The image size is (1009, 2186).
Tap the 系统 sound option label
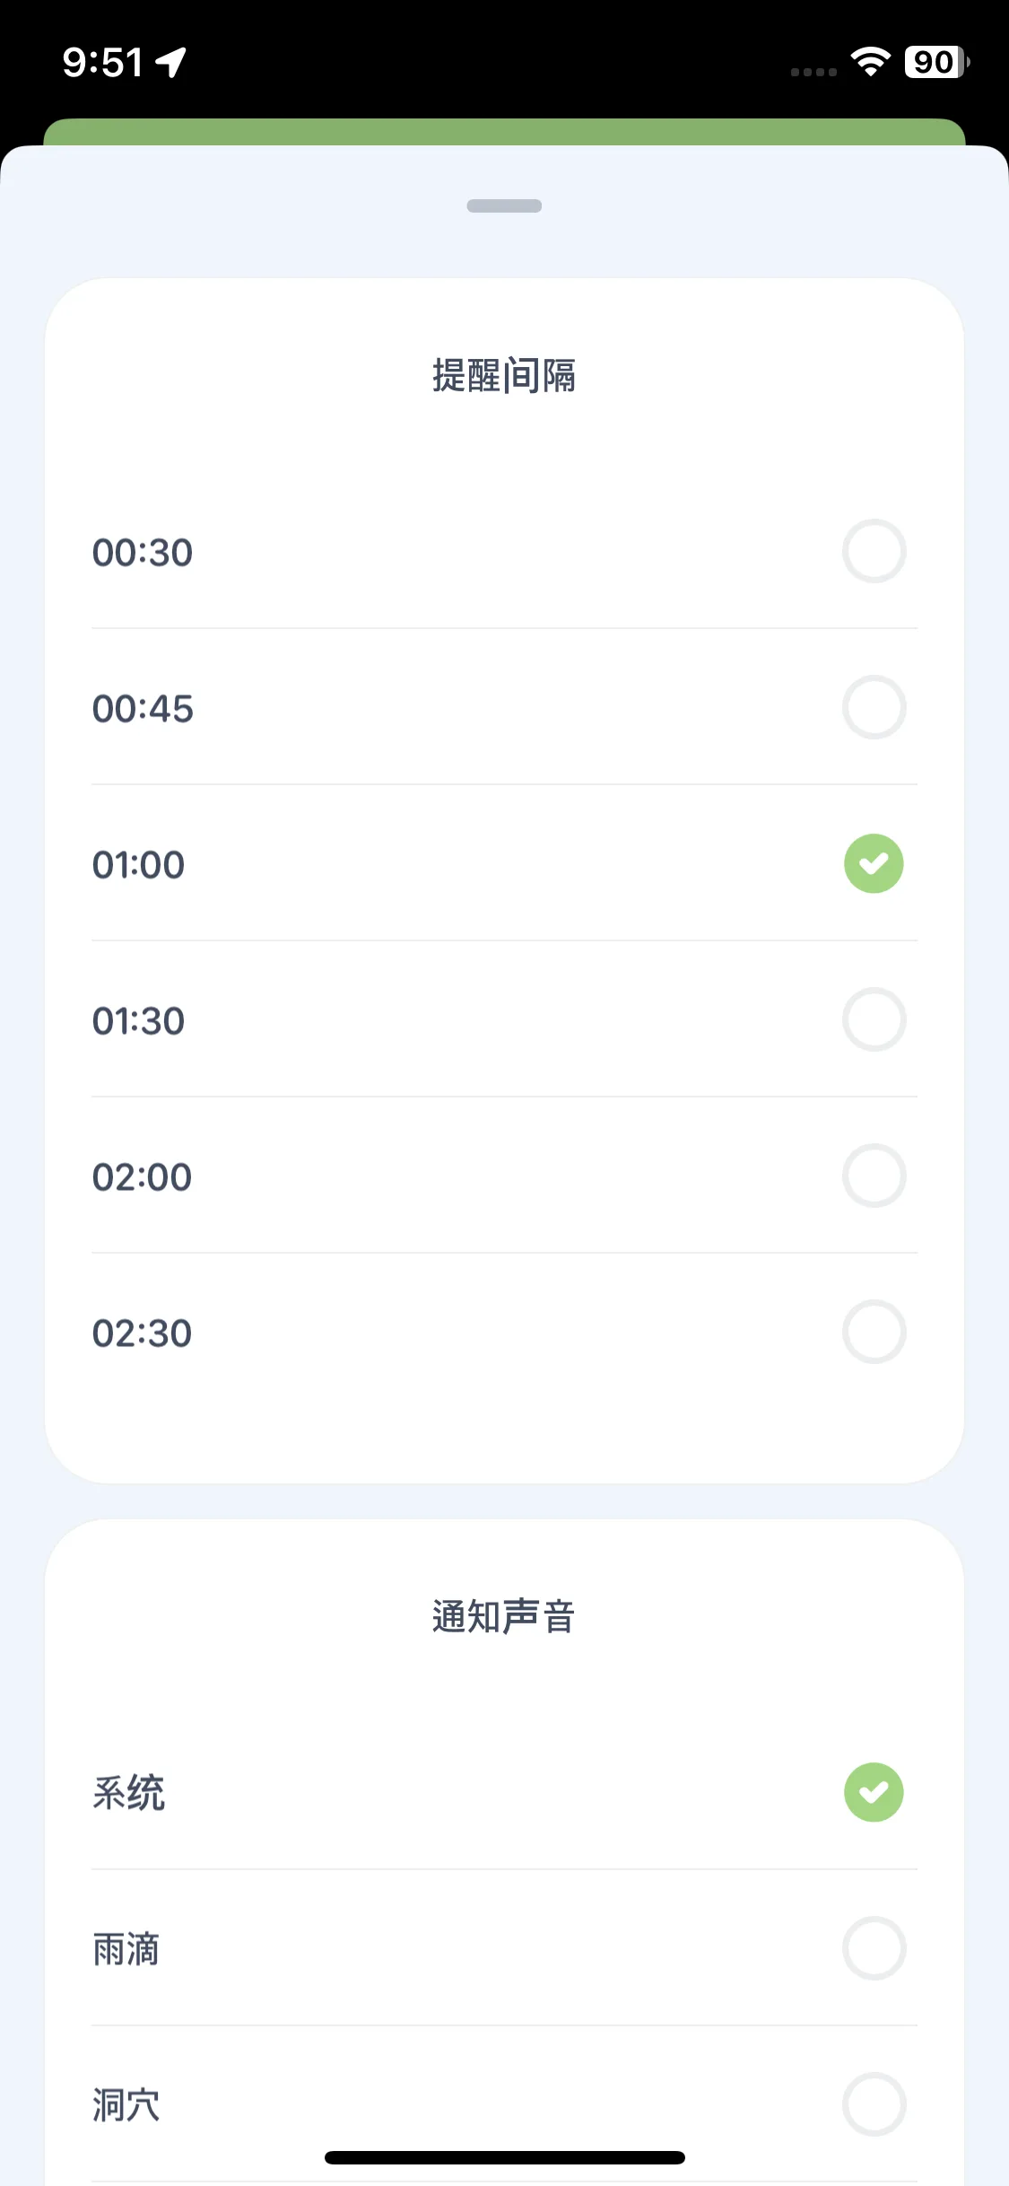click(128, 1793)
